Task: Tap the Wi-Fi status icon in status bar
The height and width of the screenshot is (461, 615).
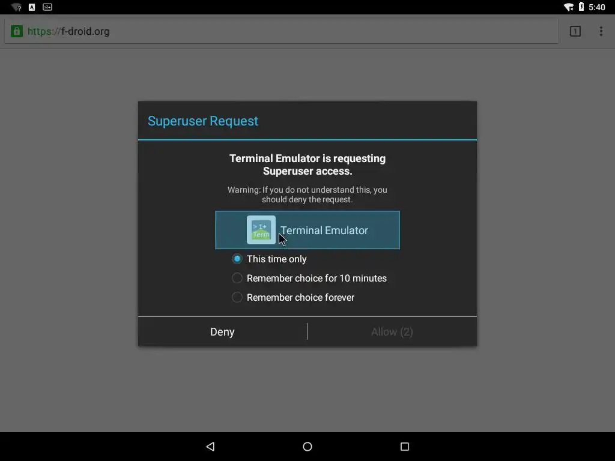Action: pyautogui.click(x=568, y=7)
